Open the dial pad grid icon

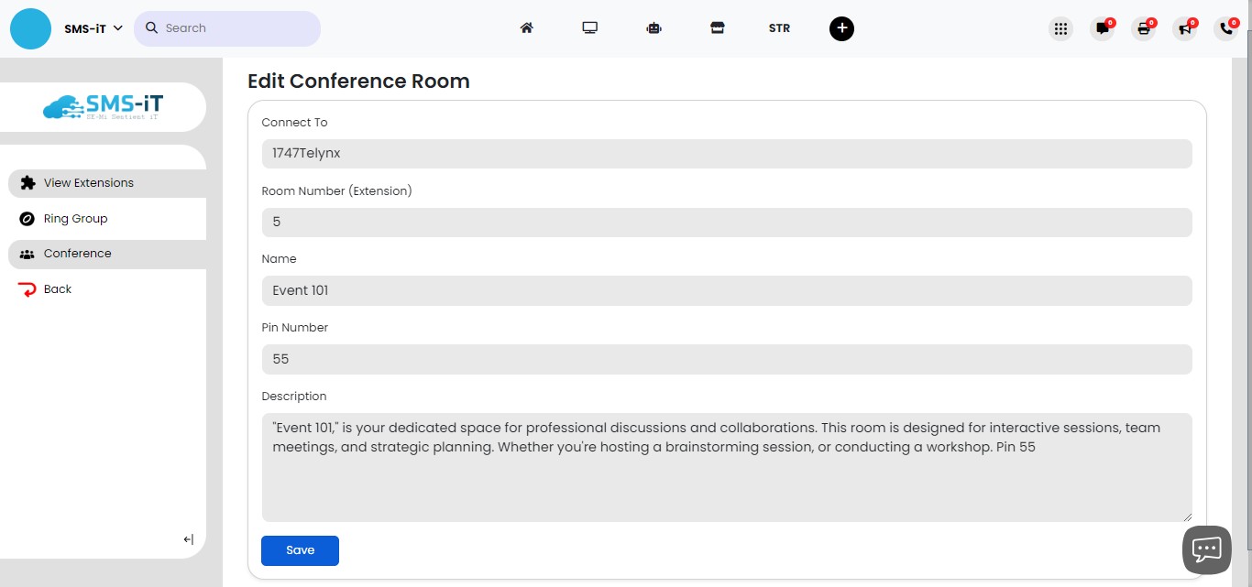pyautogui.click(x=1060, y=28)
